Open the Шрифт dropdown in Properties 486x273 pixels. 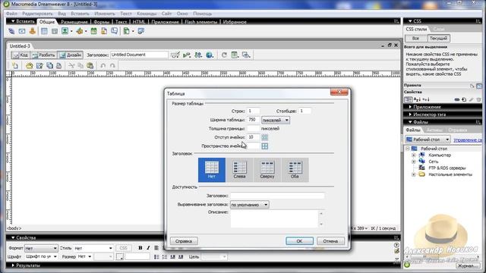41,256
